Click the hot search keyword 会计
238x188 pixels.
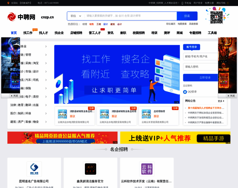point(119,24)
